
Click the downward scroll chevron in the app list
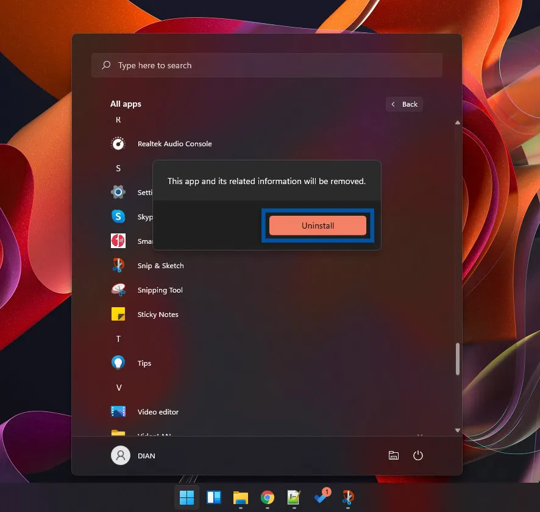tap(457, 430)
